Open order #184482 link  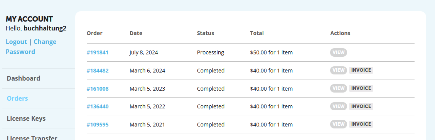click(x=98, y=71)
